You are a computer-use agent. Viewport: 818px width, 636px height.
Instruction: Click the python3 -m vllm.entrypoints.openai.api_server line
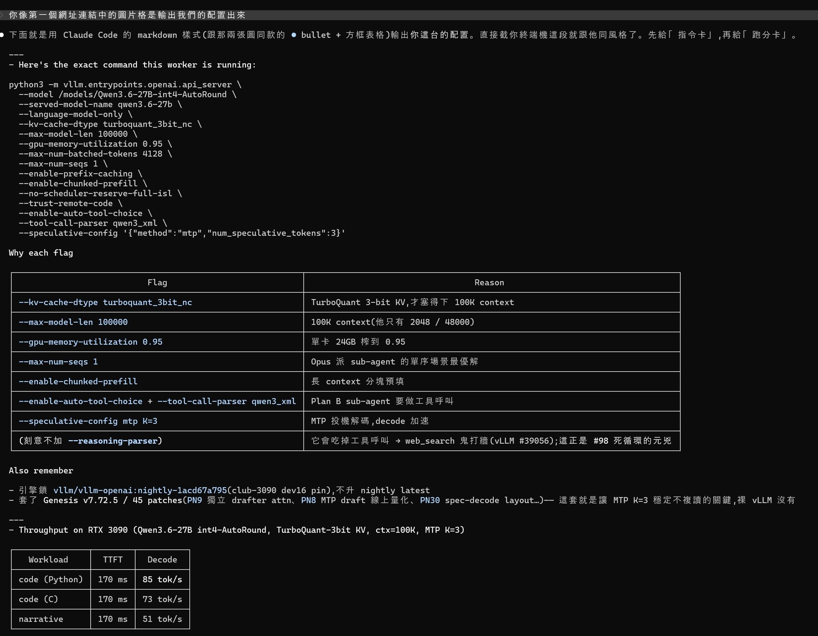[x=125, y=84]
